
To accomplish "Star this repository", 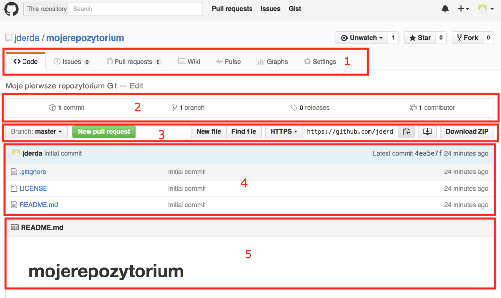I will point(420,38).
